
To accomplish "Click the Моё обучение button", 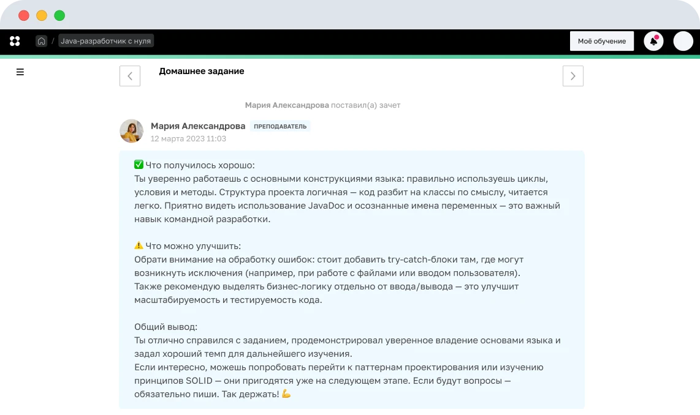I will [601, 41].
